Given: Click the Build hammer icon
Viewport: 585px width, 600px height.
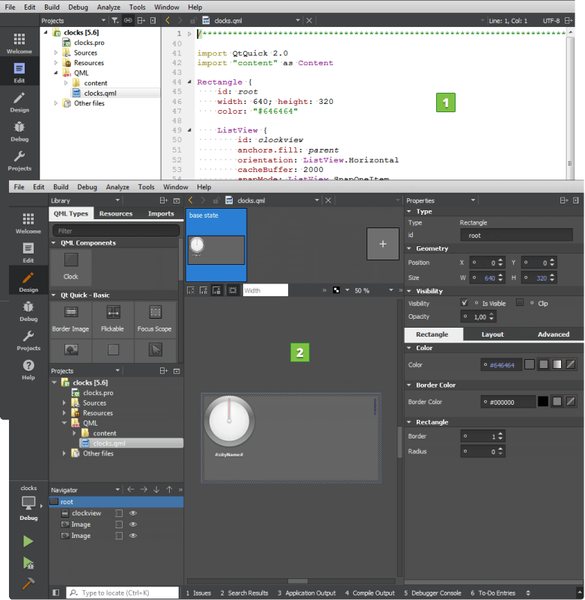Looking at the screenshot, I should tap(28, 584).
